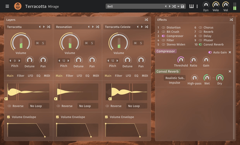Randomize all layers with shuffle icon

point(146,20)
